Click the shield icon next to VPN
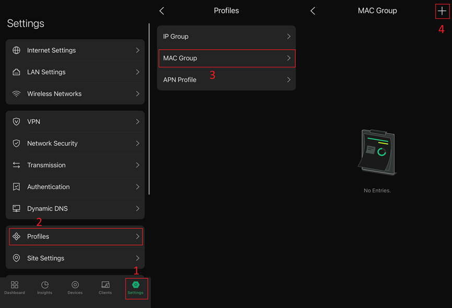The width and height of the screenshot is (452, 308). click(x=16, y=121)
